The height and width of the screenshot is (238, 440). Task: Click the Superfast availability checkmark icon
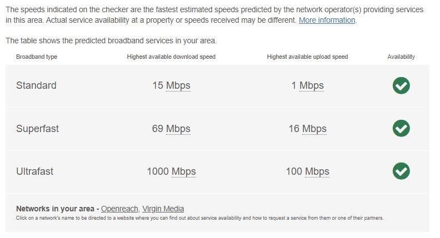401,128
